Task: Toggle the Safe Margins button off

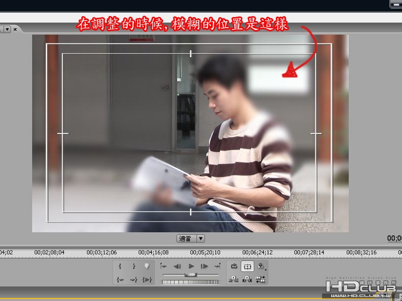Action: pos(247,266)
